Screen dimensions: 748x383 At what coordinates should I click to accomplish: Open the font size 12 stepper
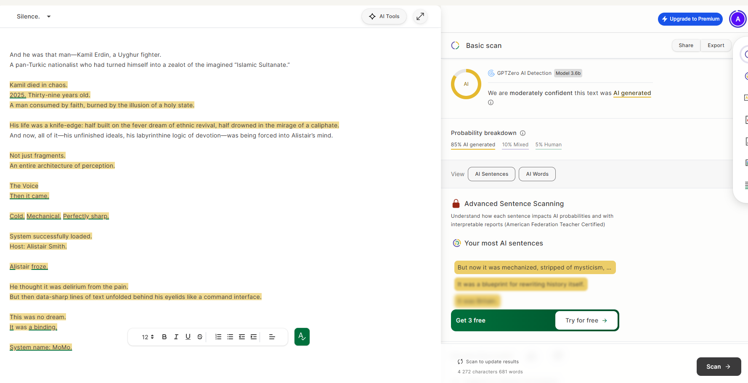click(148, 337)
